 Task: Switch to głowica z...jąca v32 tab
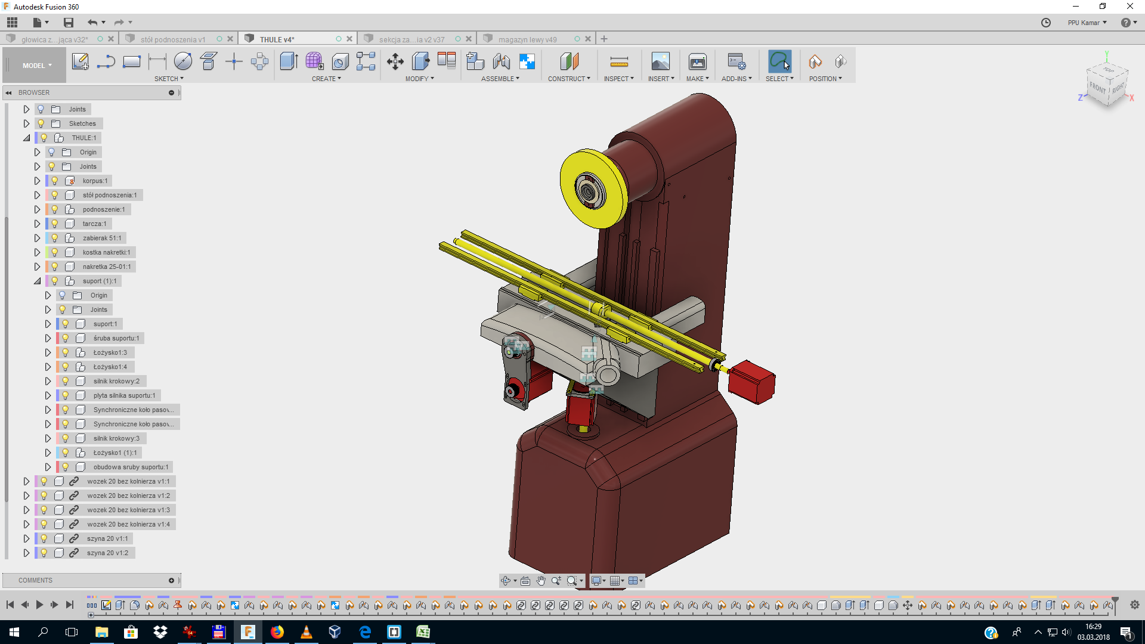pyautogui.click(x=54, y=39)
